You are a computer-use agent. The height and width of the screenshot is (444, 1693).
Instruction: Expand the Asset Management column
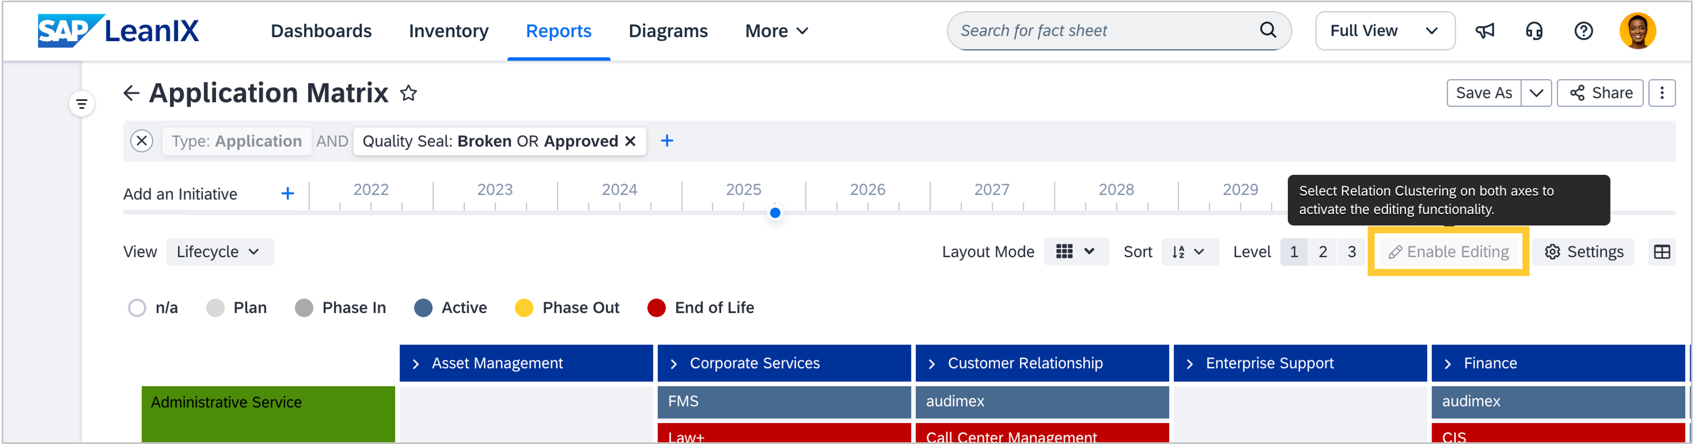(x=415, y=364)
